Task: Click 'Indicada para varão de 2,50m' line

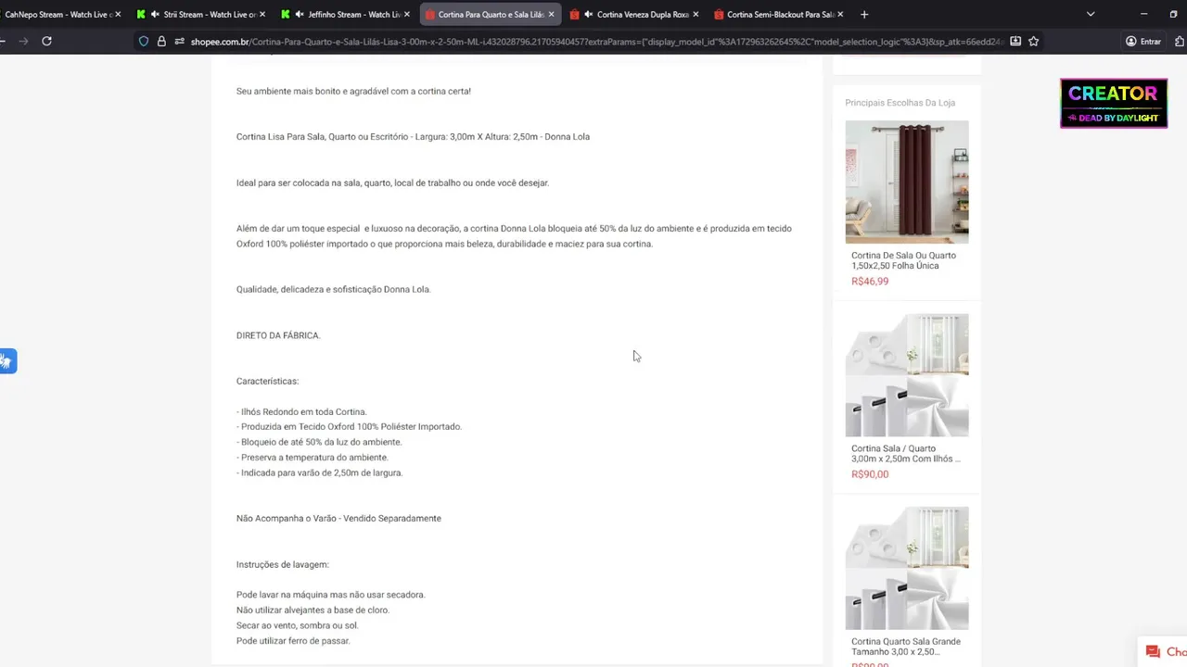Action: (319, 472)
